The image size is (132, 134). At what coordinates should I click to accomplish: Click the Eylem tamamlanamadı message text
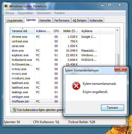point(100,84)
